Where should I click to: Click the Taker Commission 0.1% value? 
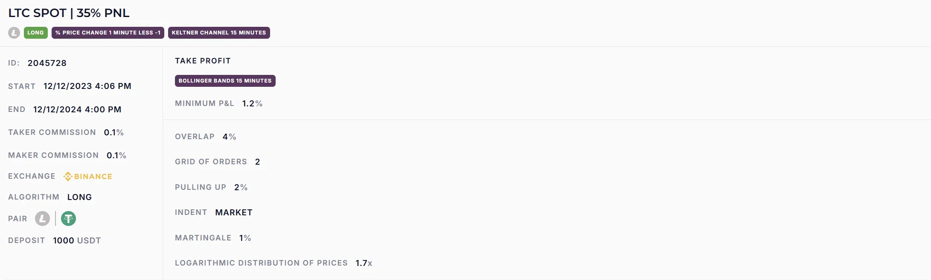pyautogui.click(x=113, y=133)
